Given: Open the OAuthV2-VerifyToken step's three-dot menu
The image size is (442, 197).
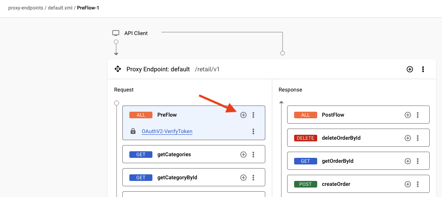Looking at the screenshot, I should click(253, 131).
